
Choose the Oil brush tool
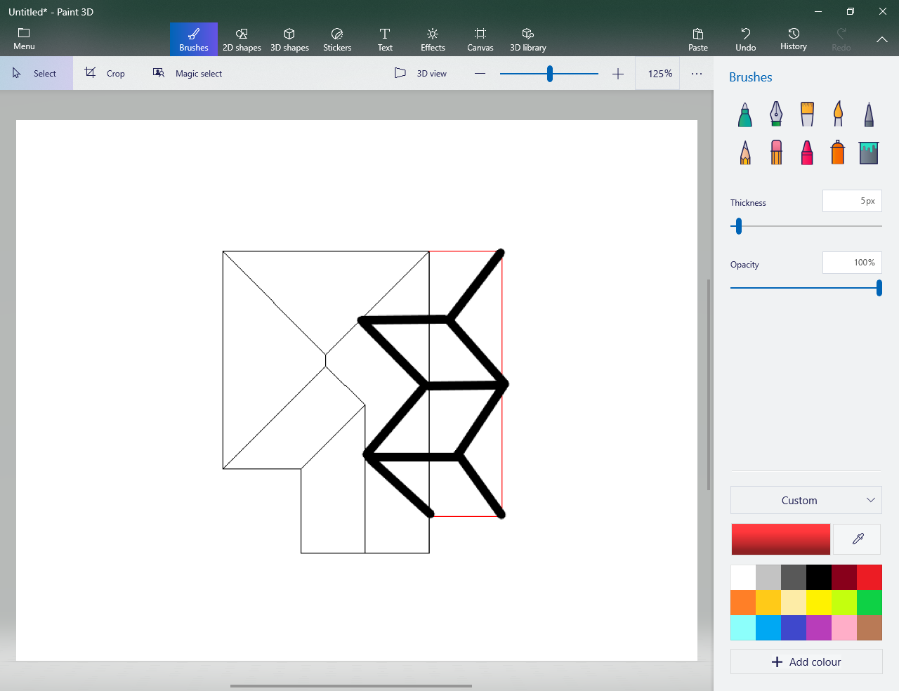[807, 114]
